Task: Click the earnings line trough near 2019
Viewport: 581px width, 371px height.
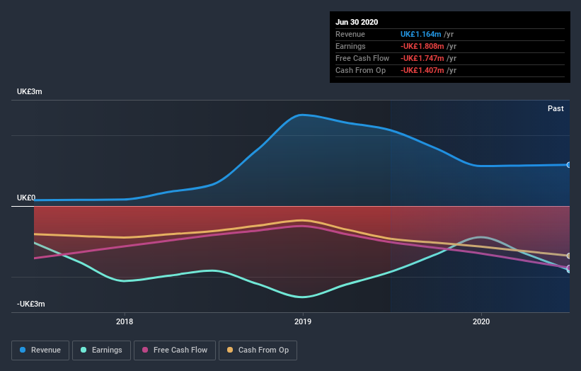Action: tap(302, 297)
